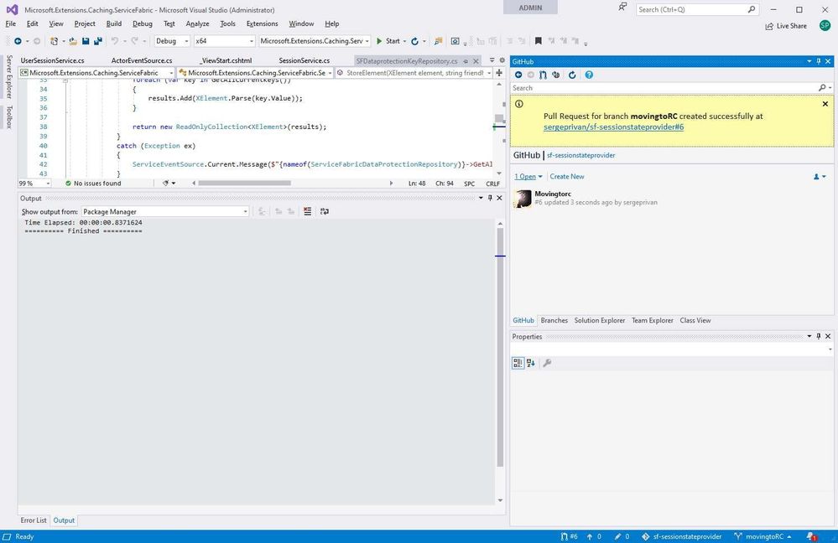The width and height of the screenshot is (838, 543).
Task: Switch to UserSessionService.cs tab
Action: click(x=52, y=61)
